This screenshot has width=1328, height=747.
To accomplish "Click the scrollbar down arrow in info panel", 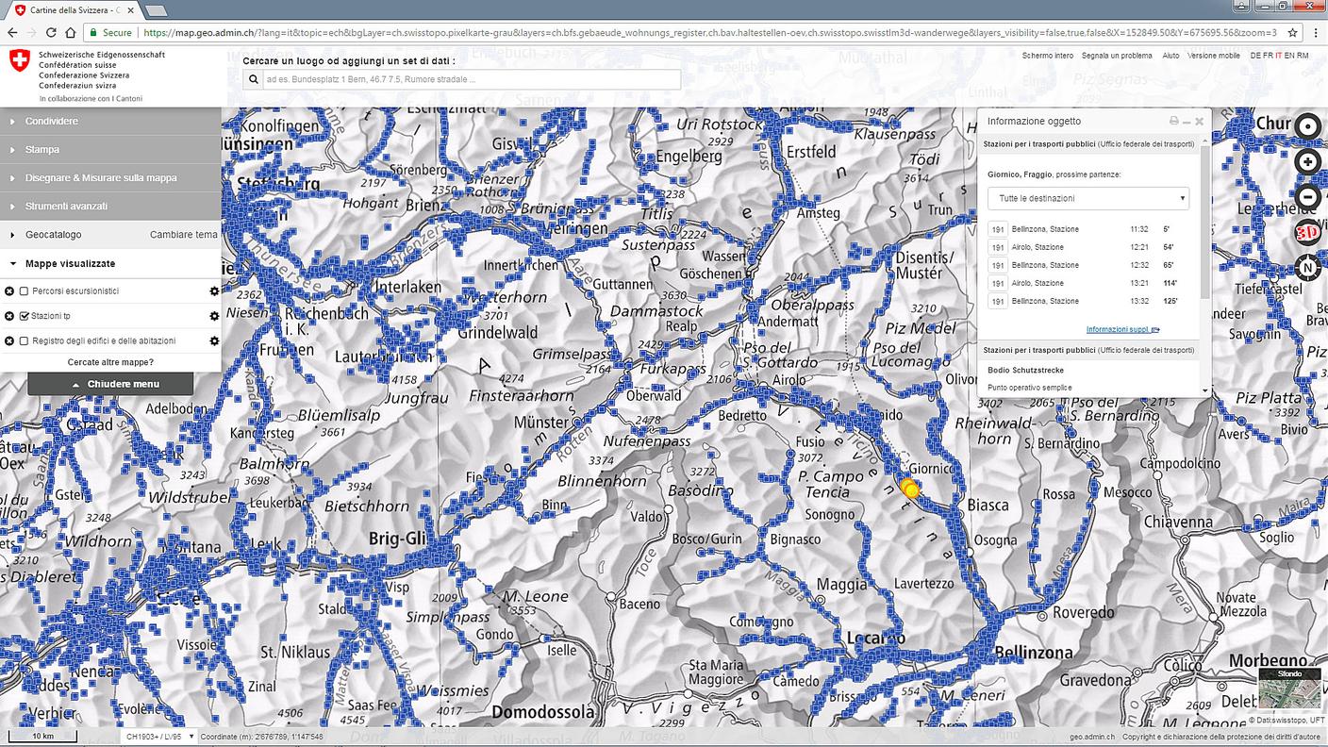I will click(x=1205, y=390).
